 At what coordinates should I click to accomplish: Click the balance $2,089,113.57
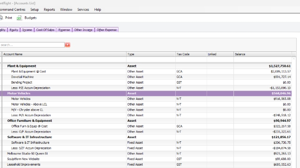tap(280, 71)
